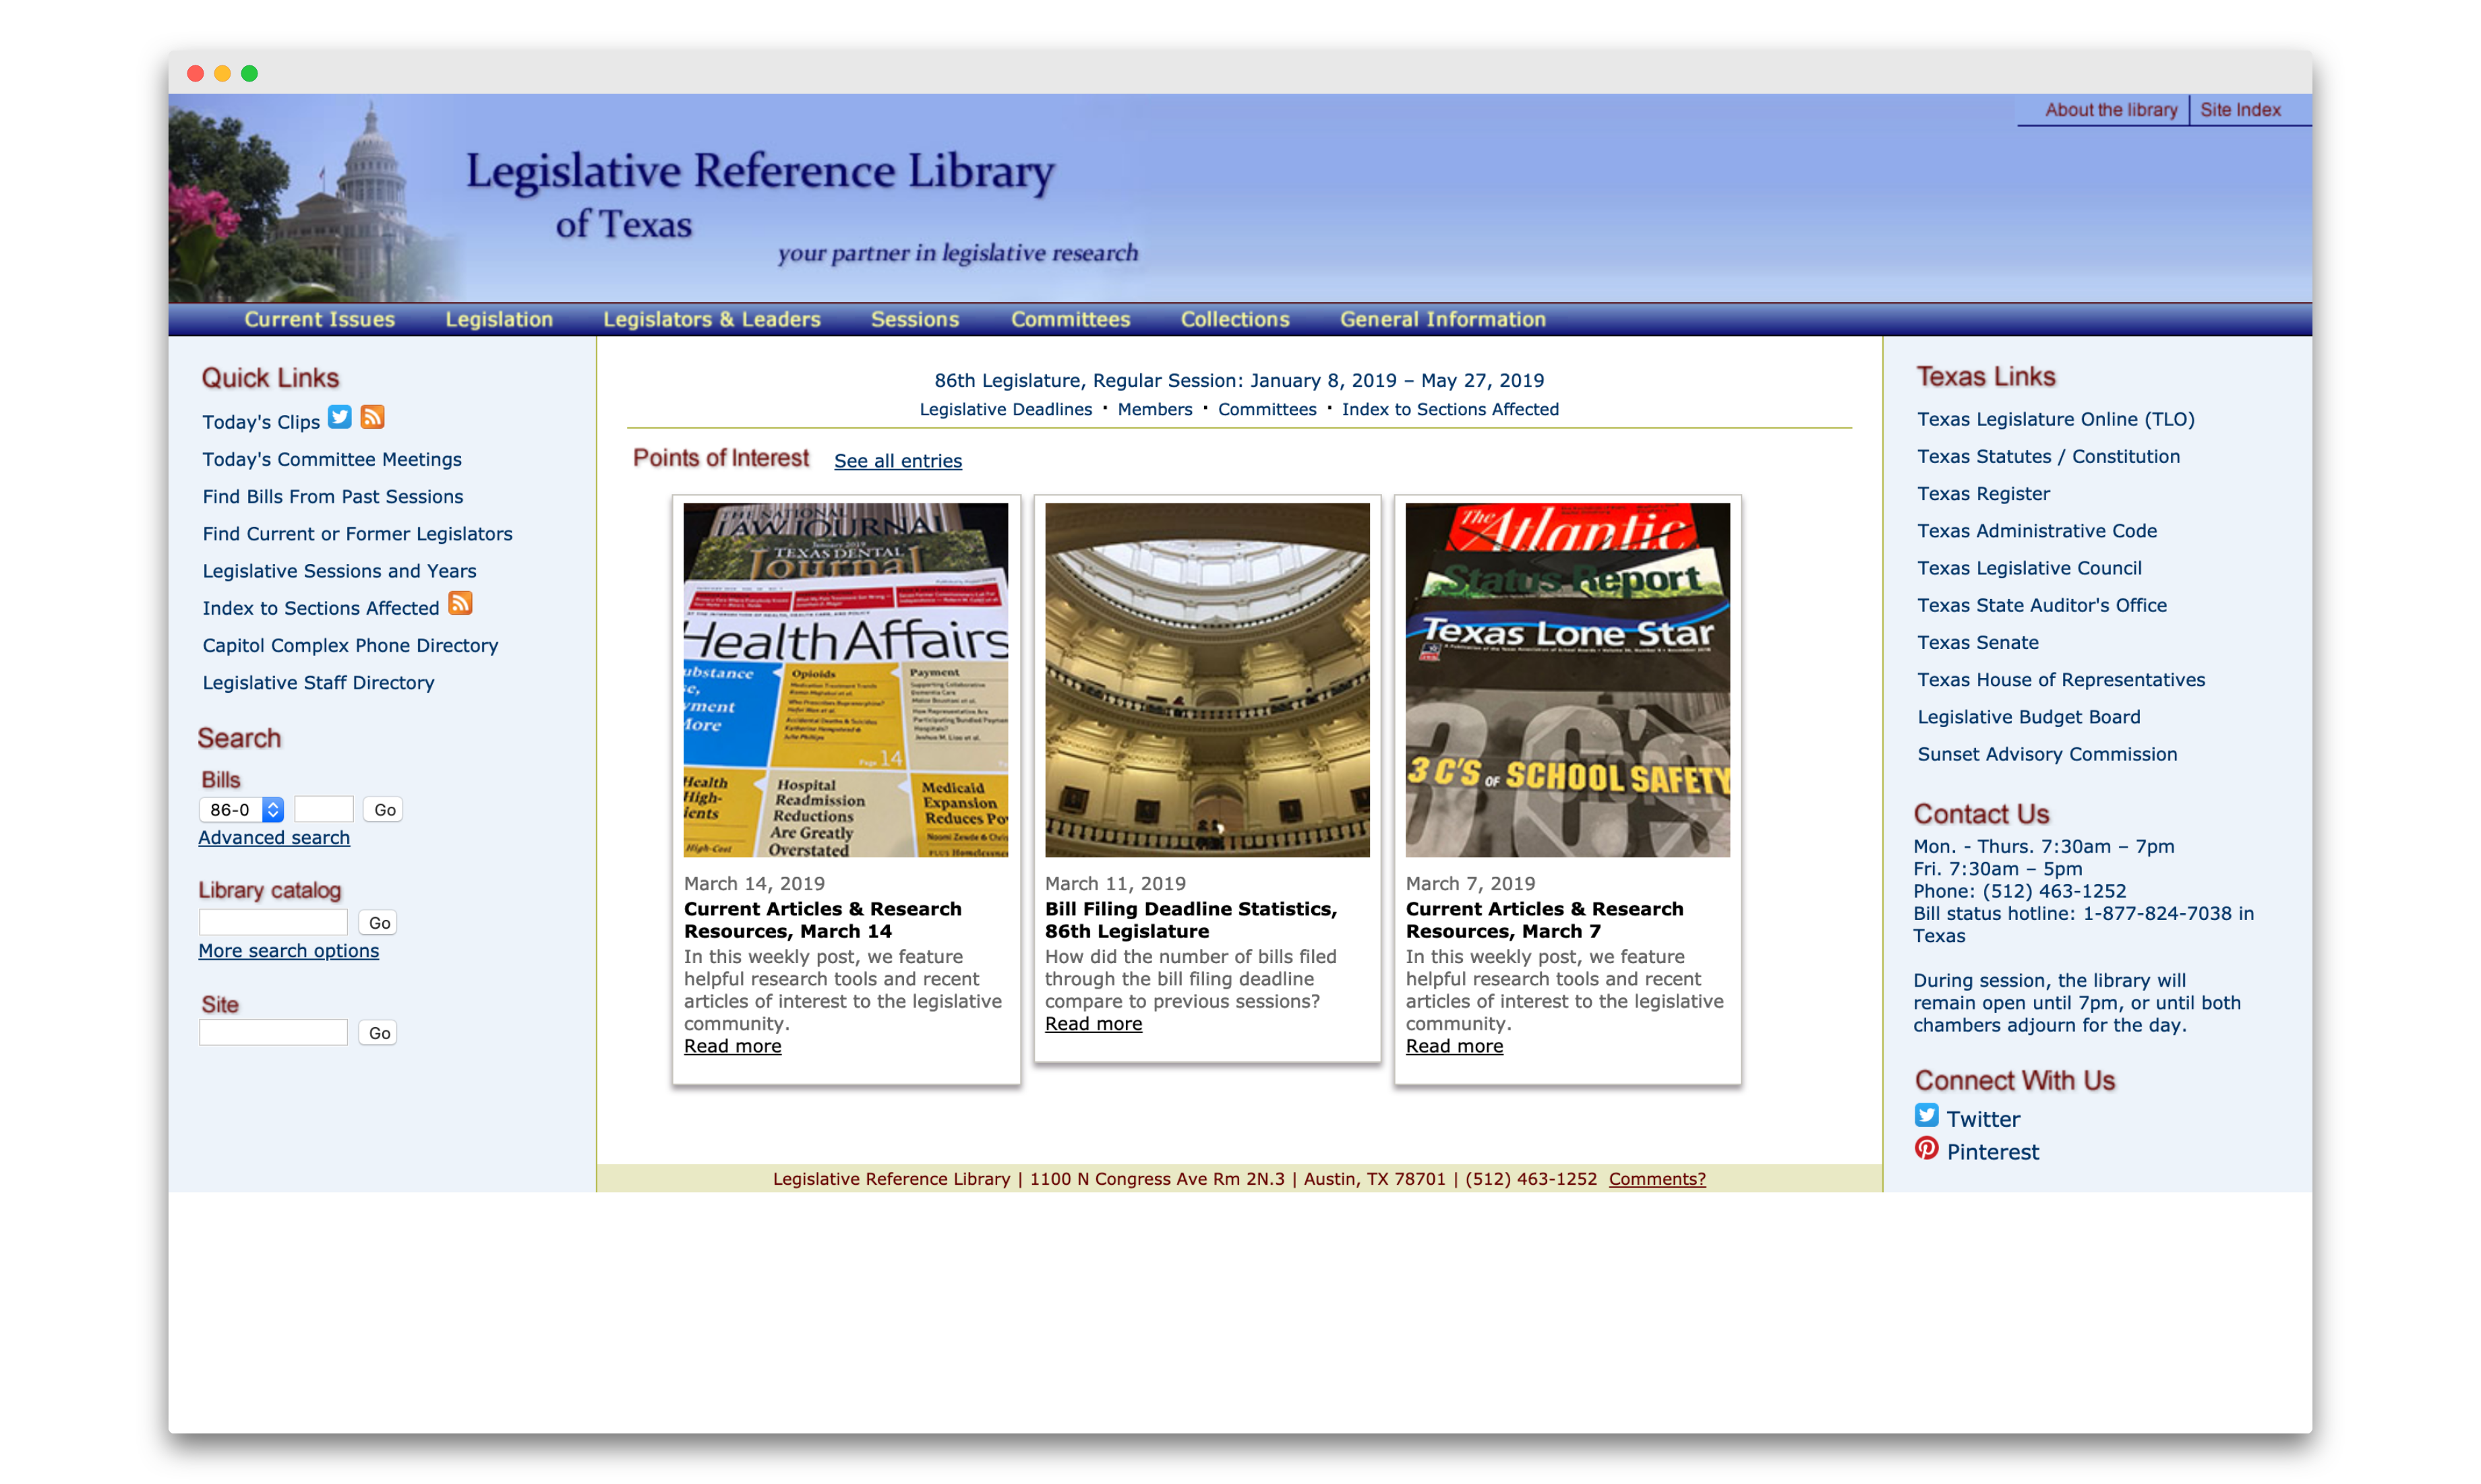Click Go button for Library catalog
2481x1484 pixels.
[379, 922]
